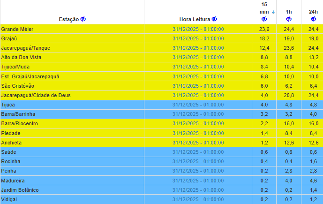Select Tijuca/Muda station
This screenshot has height=204, width=323.
(x=15, y=67)
